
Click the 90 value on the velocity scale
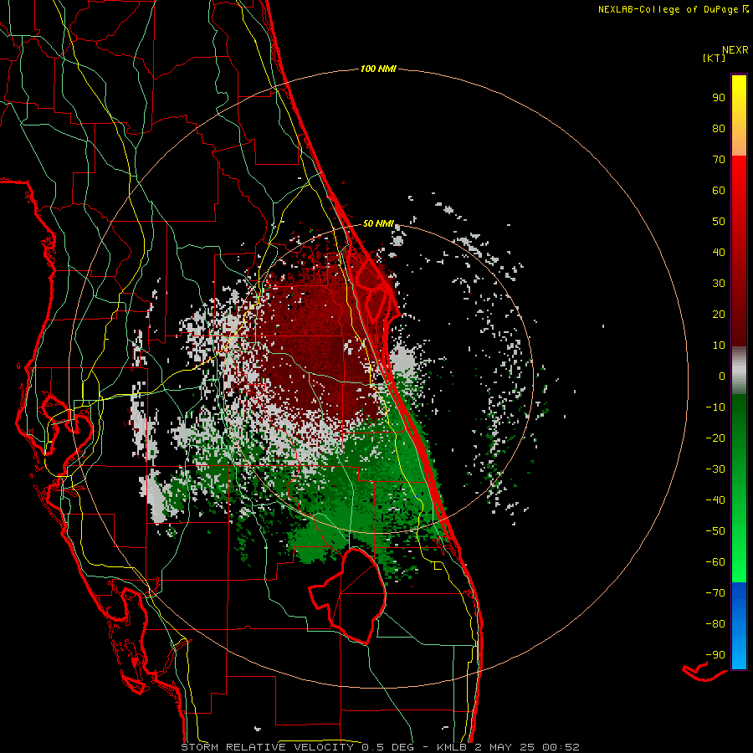(x=719, y=98)
